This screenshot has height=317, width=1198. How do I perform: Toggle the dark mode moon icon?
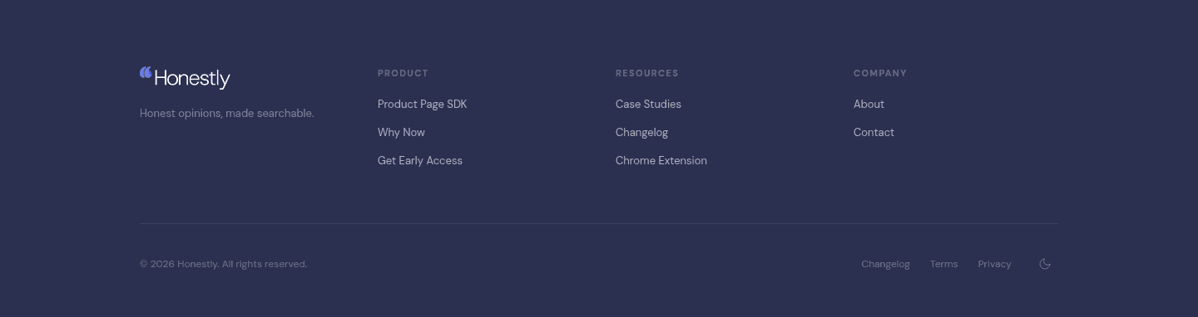click(x=1045, y=264)
